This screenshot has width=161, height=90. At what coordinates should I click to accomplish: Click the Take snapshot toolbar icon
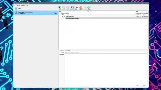click(x=60, y=8)
